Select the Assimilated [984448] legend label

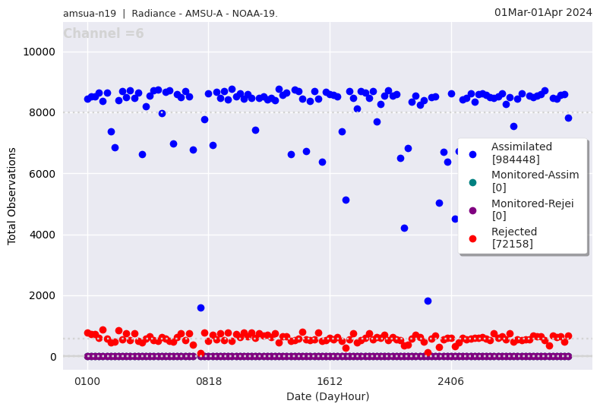click(x=521, y=153)
